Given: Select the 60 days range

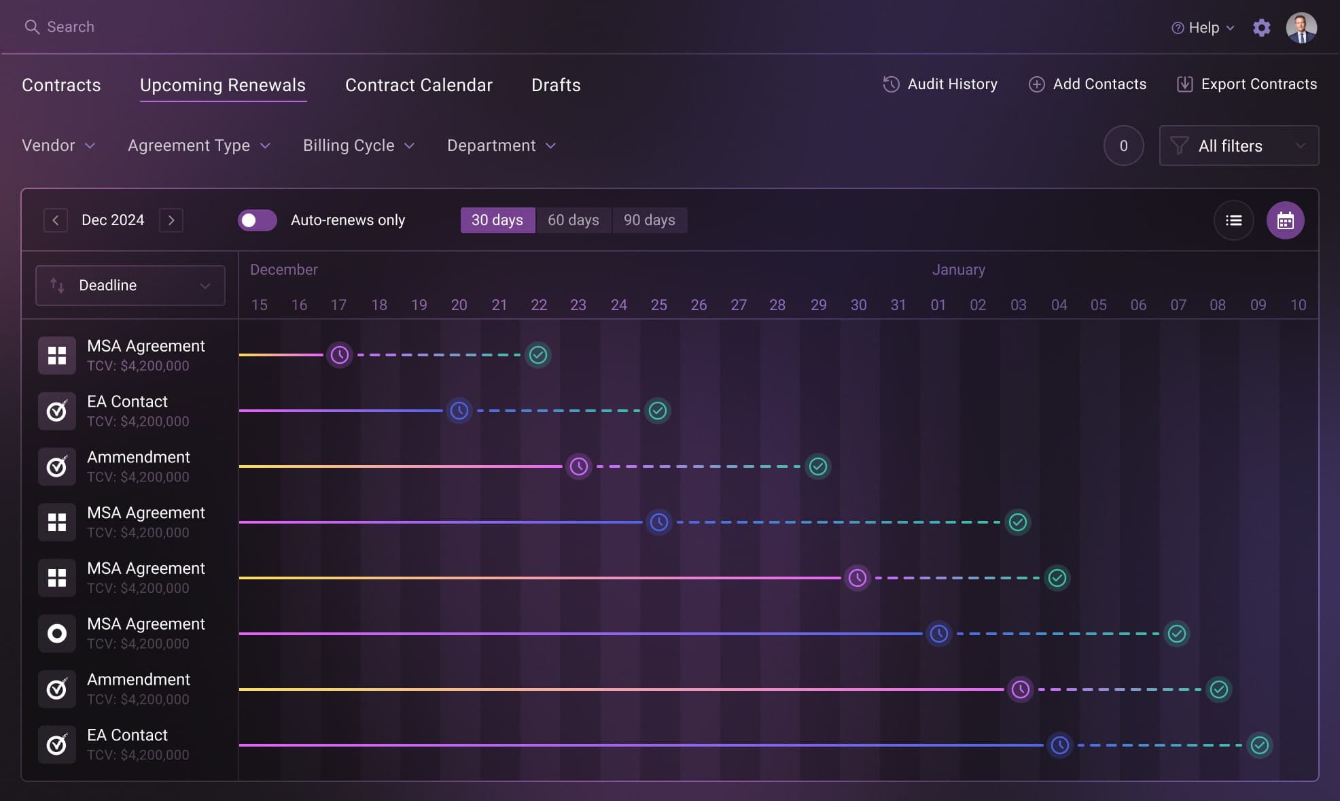Looking at the screenshot, I should pos(573,220).
